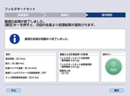
Task: Click the message 最適化処理は問題なく終了しました。
Action: coord(47,39)
